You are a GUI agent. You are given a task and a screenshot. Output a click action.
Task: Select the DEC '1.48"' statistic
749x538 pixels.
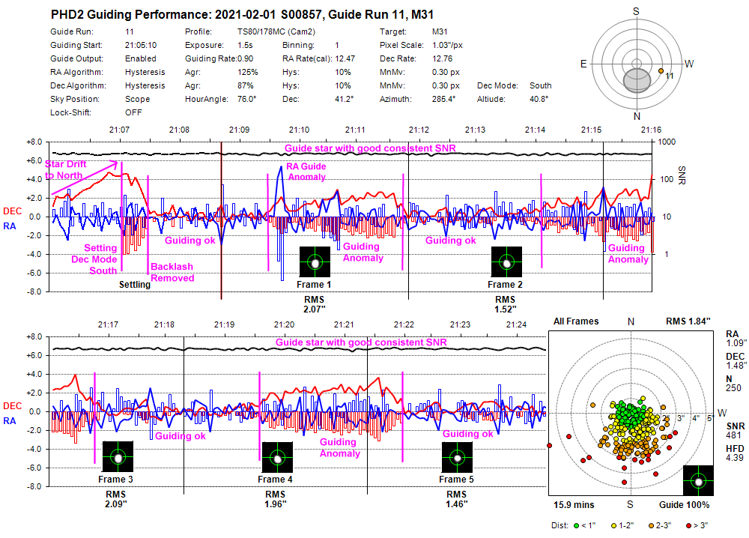pyautogui.click(x=736, y=366)
